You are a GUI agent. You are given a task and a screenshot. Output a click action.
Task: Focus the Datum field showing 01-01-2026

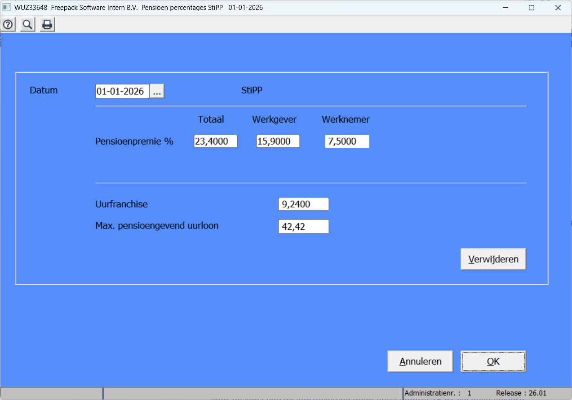[122, 91]
